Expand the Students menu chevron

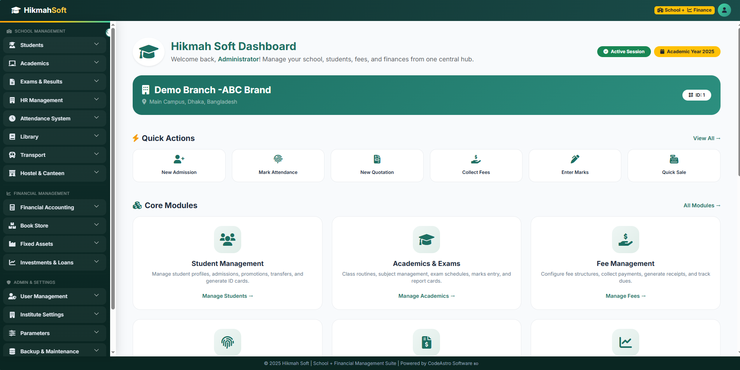point(96,45)
